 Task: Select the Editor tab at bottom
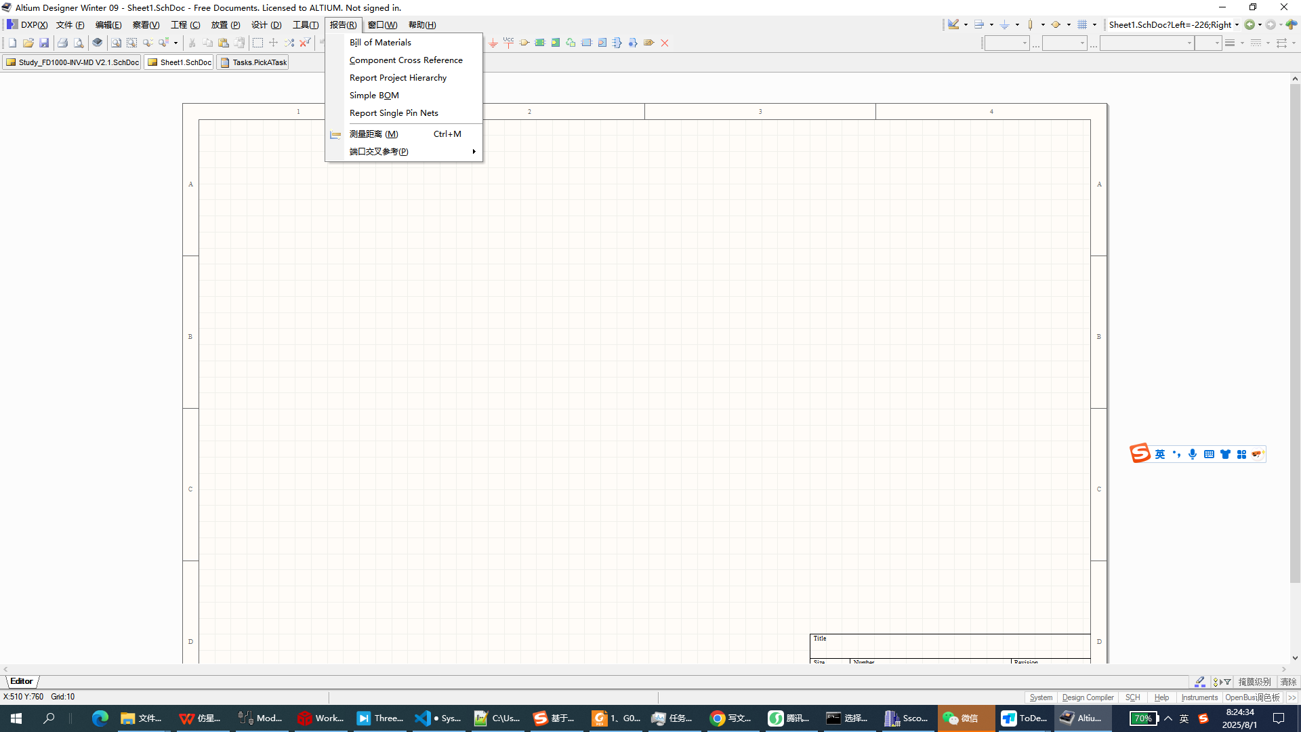point(22,681)
